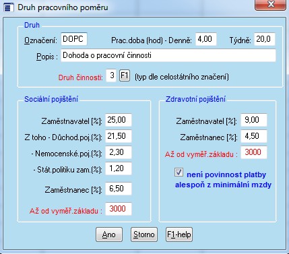Click Sociální Až od vyměř.základu field 3000

pos(119,209)
